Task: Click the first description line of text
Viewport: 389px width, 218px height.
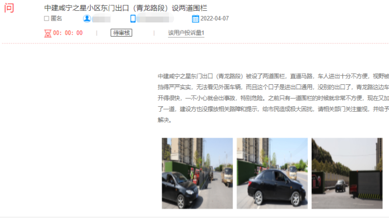Action: click(x=273, y=76)
